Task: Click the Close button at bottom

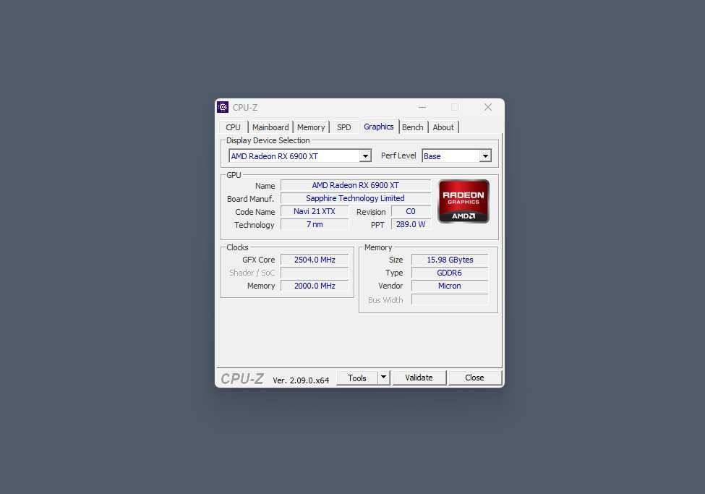Action: [x=474, y=378]
